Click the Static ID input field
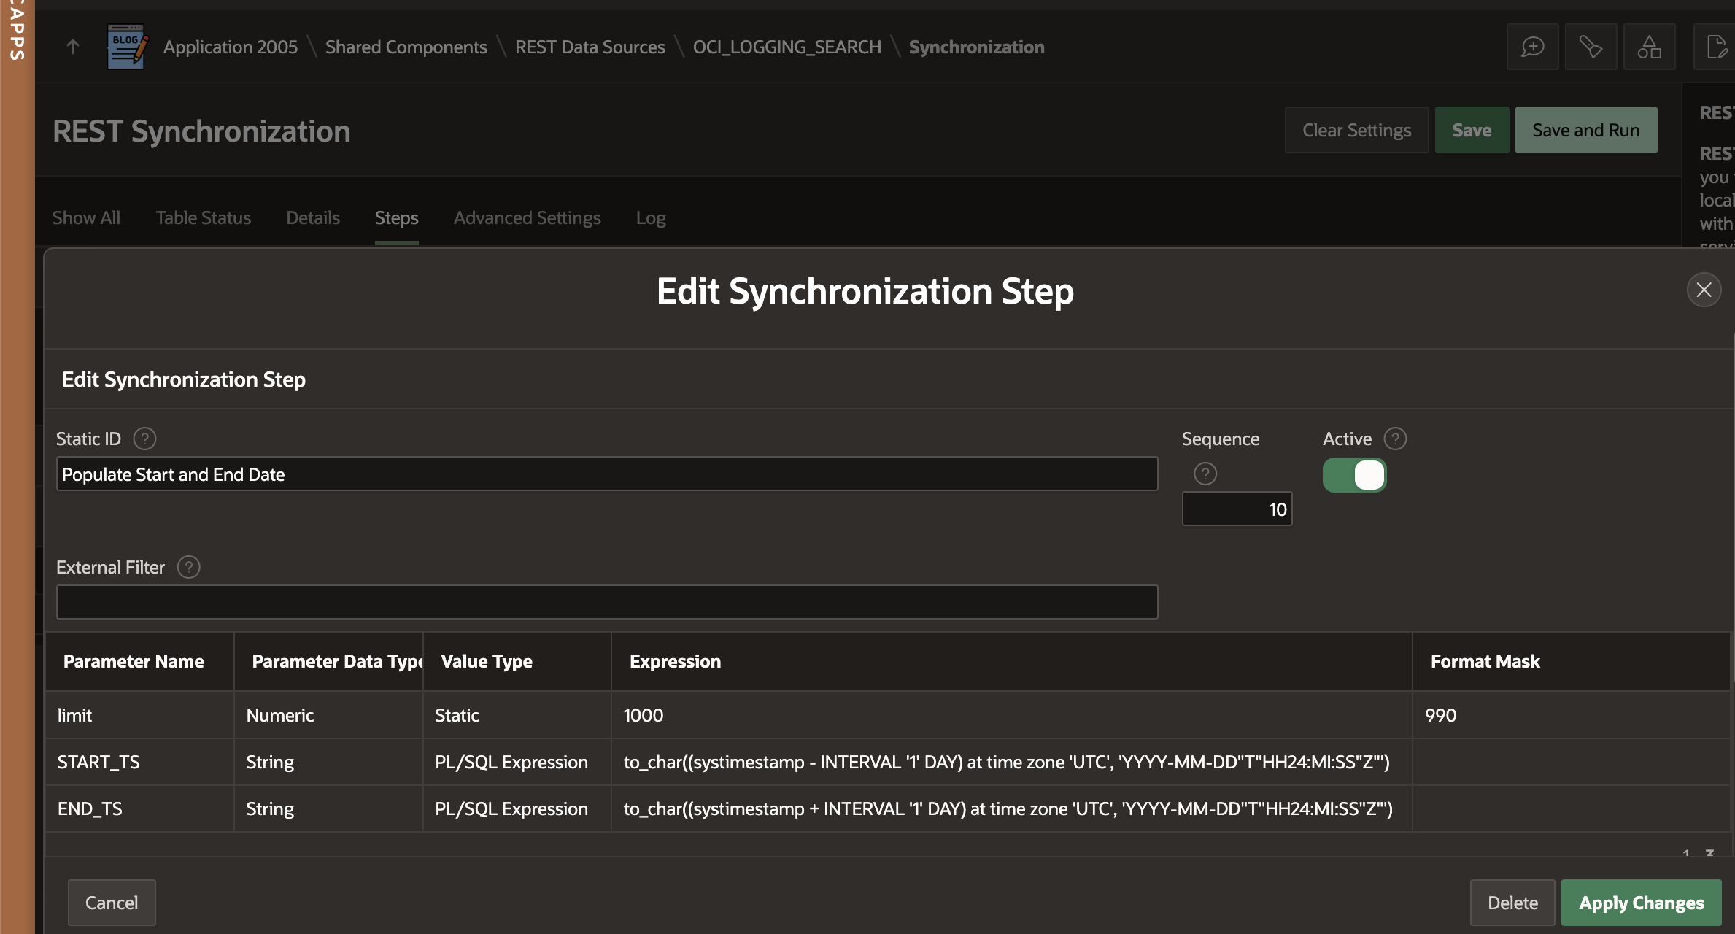The width and height of the screenshot is (1735, 934). pos(607,474)
